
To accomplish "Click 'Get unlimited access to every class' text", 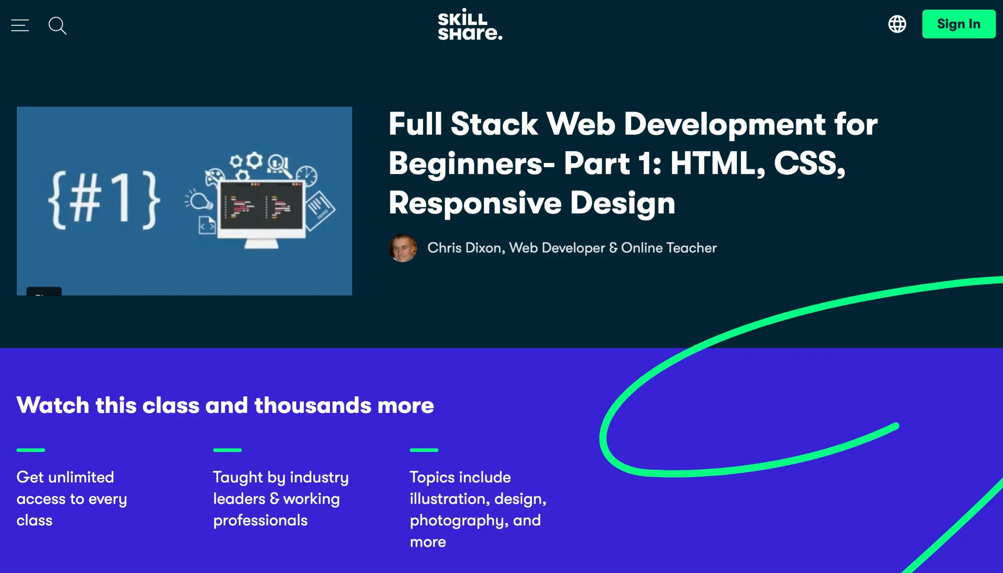I will pos(72,499).
